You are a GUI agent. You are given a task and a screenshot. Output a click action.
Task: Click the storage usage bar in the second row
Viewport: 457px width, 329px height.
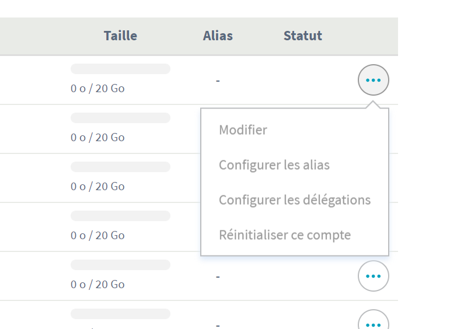point(120,118)
